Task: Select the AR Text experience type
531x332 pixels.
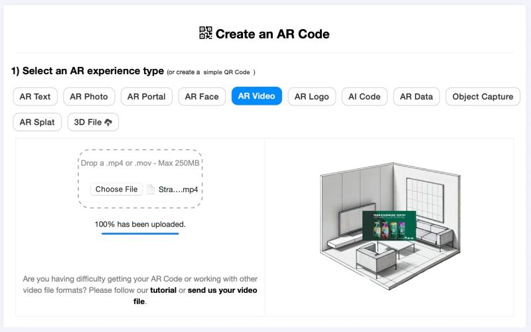Action: coord(35,97)
